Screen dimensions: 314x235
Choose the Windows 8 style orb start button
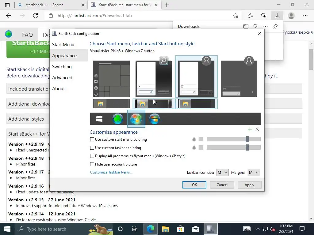pos(155,119)
